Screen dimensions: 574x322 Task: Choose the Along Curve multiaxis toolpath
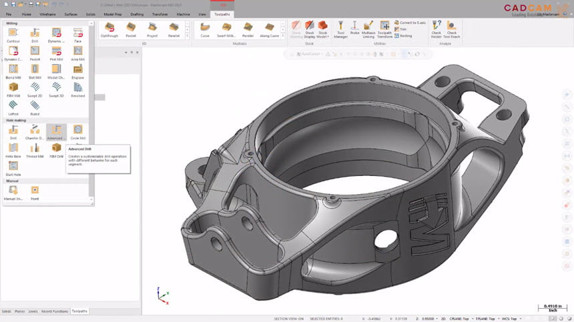coord(270,30)
